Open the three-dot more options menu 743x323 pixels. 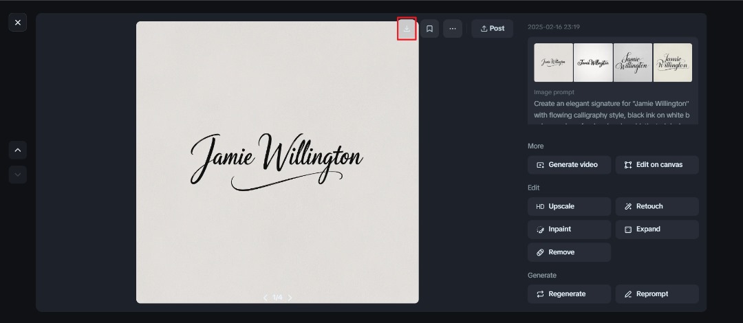coord(452,28)
